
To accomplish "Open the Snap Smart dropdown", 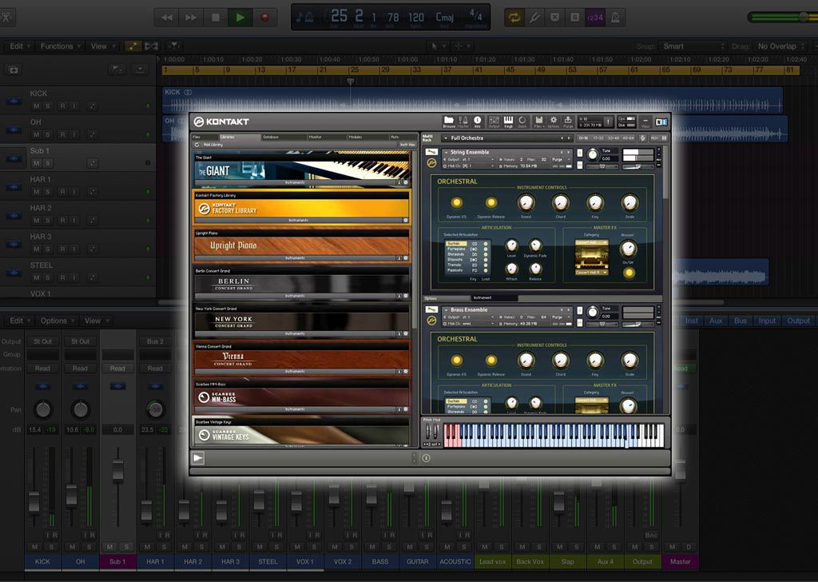I will point(693,46).
